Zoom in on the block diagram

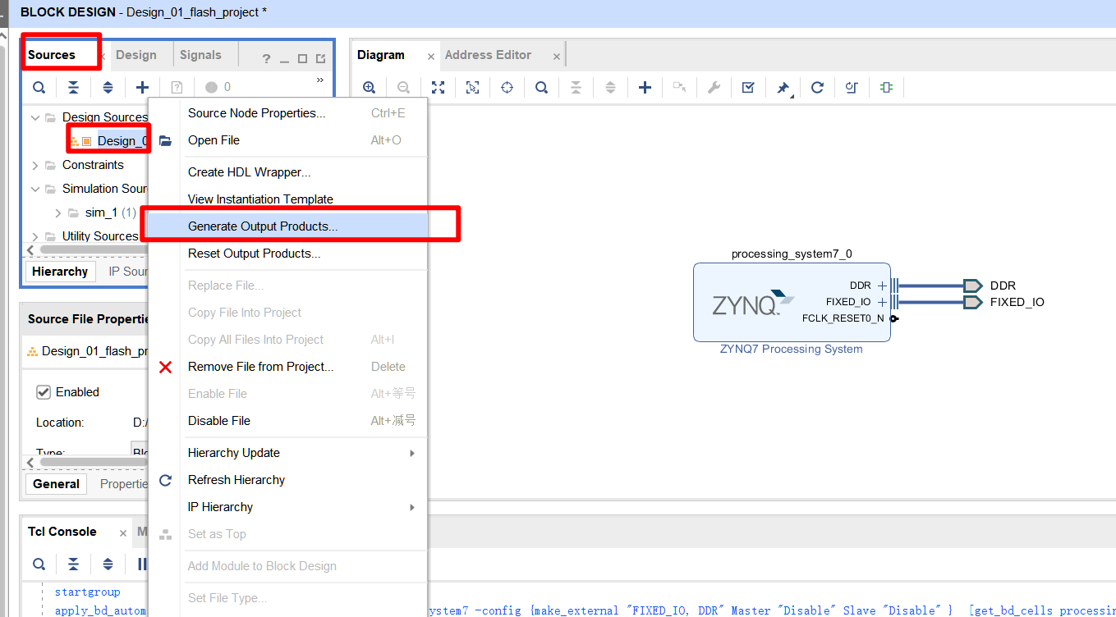(x=370, y=87)
